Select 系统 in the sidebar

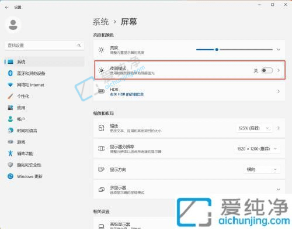tap(44, 62)
